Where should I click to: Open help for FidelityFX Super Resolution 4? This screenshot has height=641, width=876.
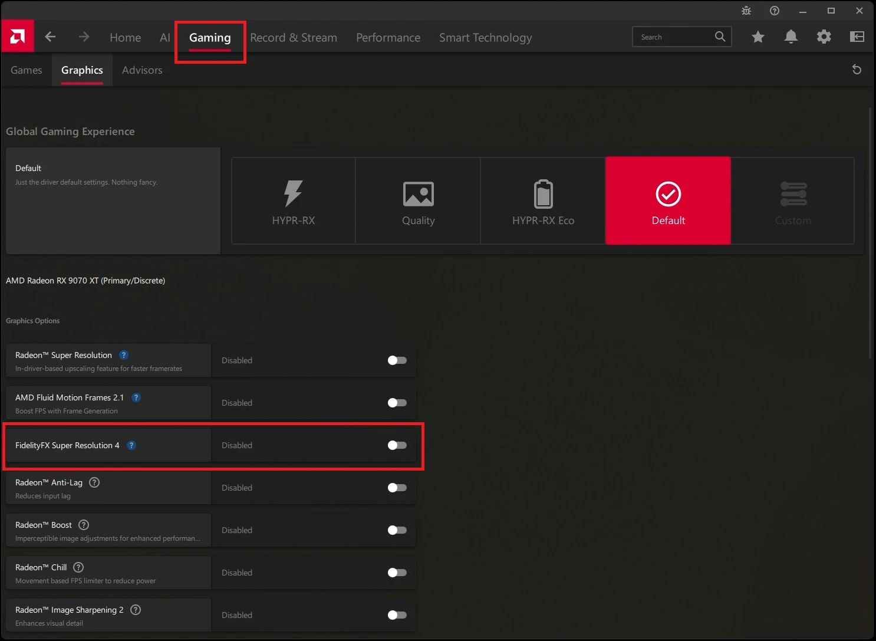131,445
